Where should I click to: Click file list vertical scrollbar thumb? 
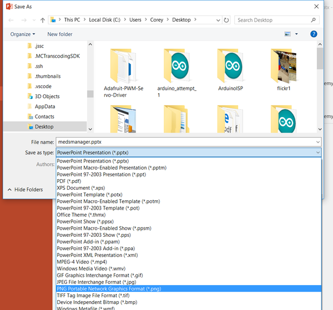320,58
